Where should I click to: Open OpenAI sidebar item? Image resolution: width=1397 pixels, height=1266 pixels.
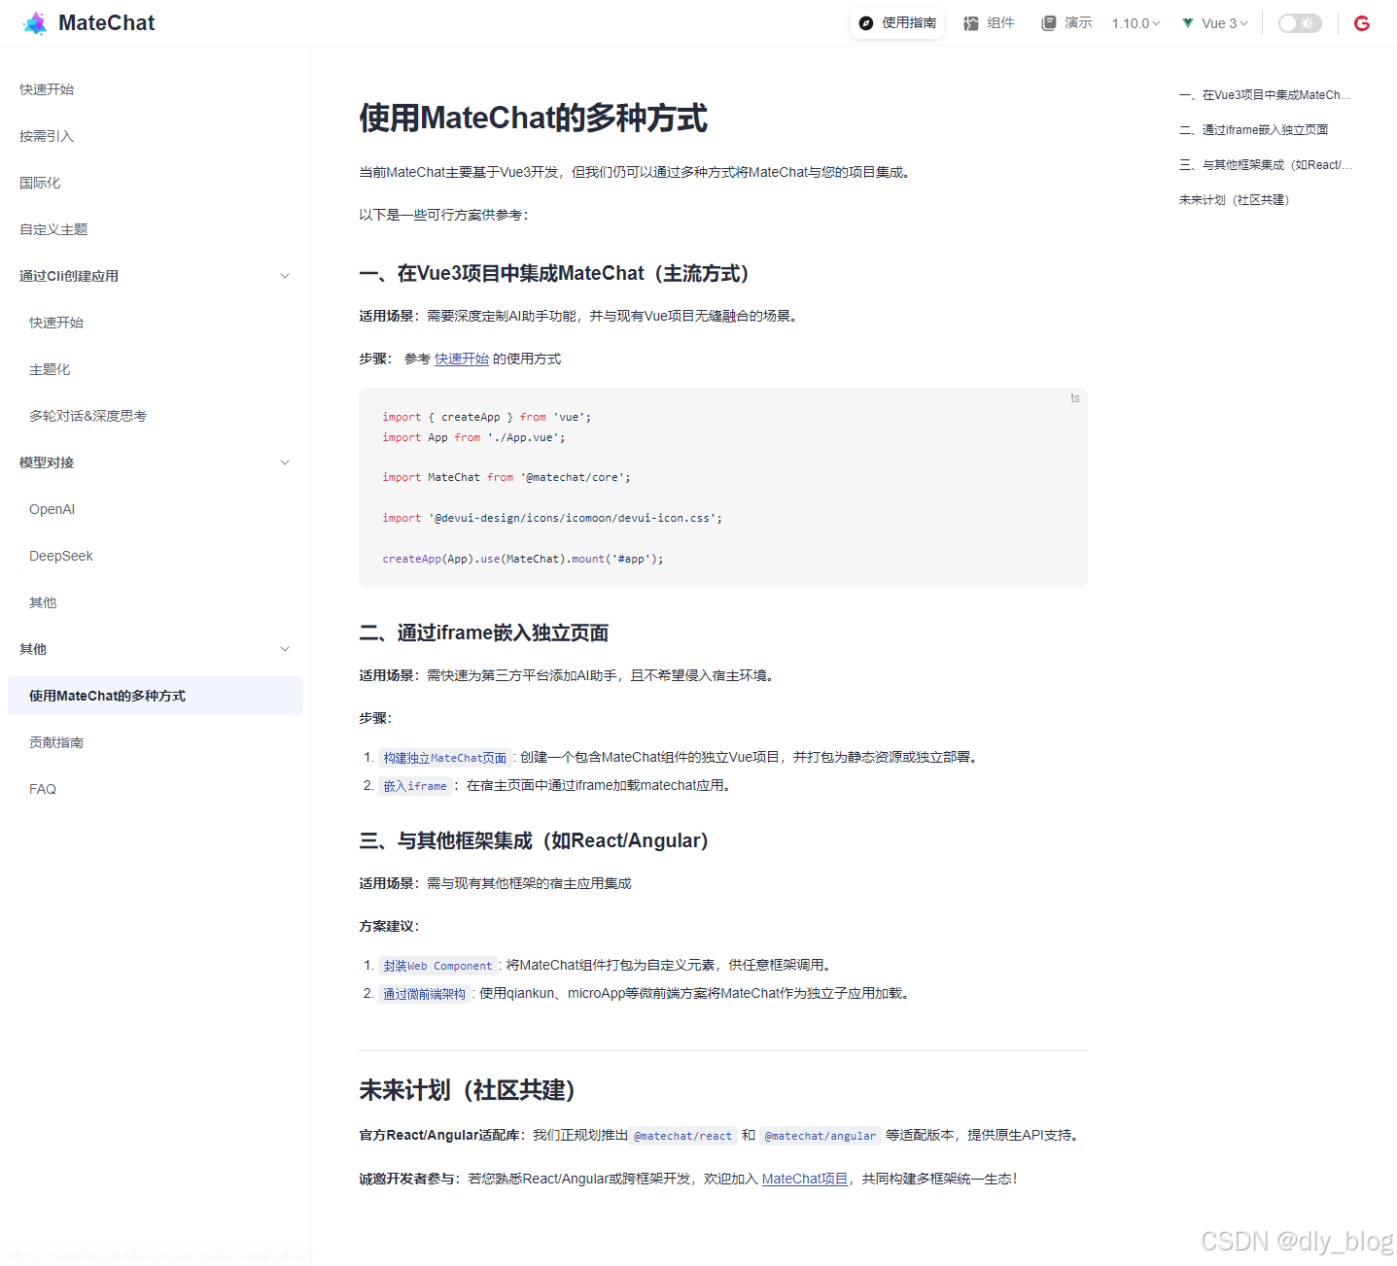[52, 509]
